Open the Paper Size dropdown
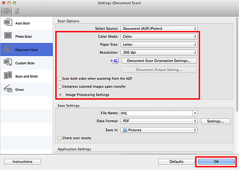239x170 pixels. pos(159,45)
